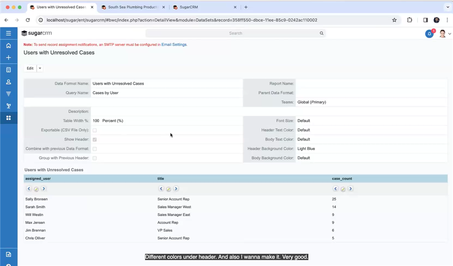Go to Home via the sidebar house icon
This screenshot has width=453, height=266.
pos(8,45)
